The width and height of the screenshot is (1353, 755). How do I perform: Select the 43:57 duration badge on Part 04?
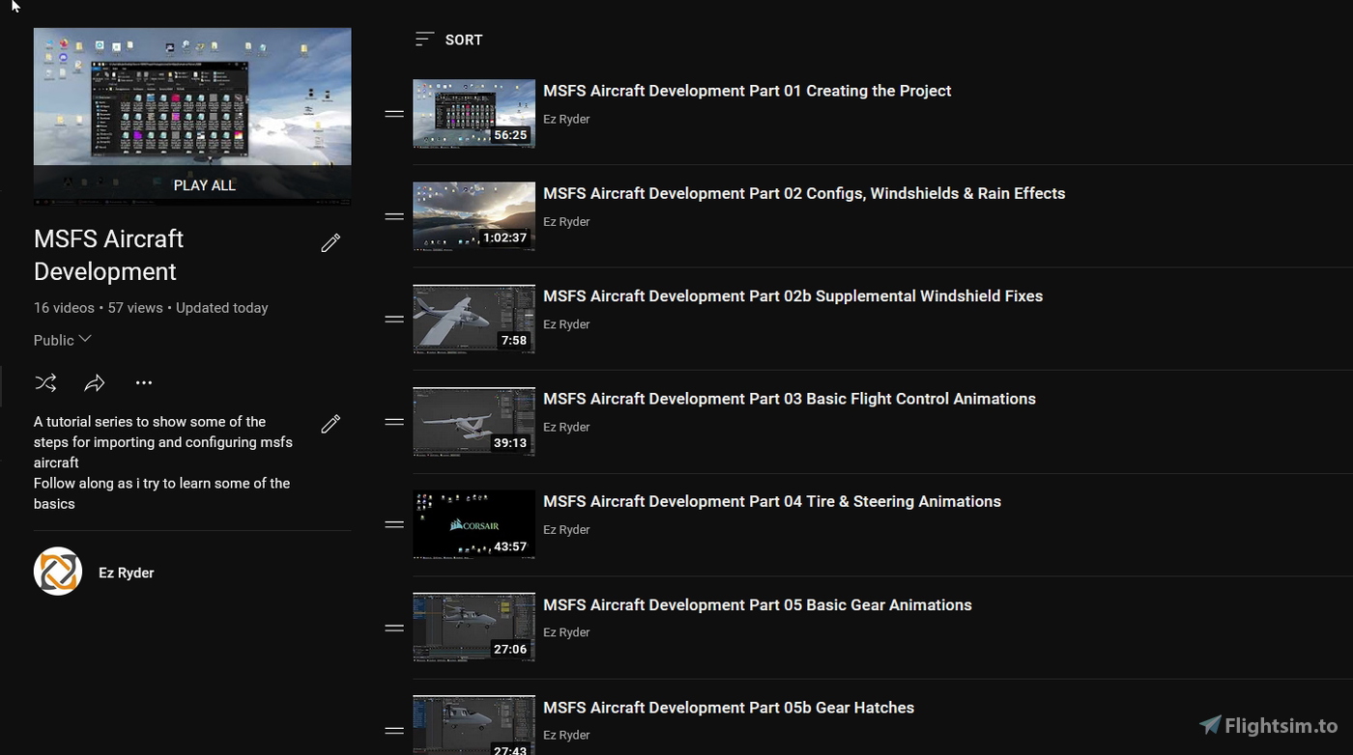pos(511,546)
